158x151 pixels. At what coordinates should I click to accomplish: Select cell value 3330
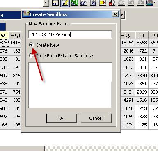pos(142,75)
